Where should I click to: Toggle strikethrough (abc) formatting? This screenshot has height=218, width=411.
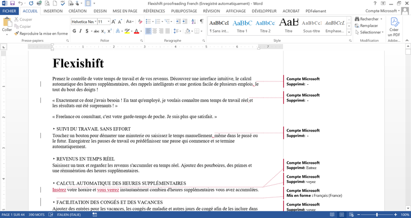tap(96, 31)
